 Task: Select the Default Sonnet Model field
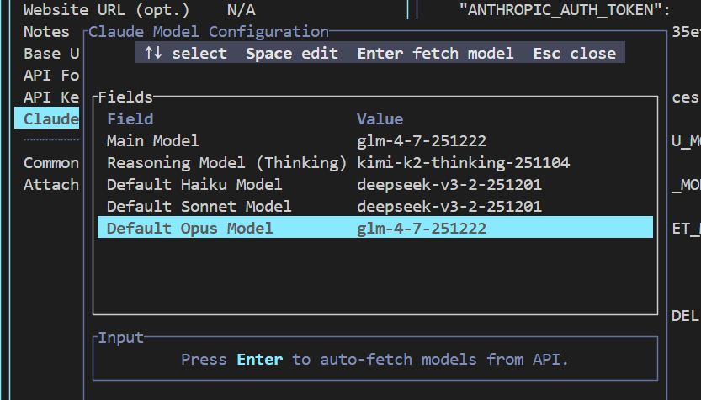(375, 207)
